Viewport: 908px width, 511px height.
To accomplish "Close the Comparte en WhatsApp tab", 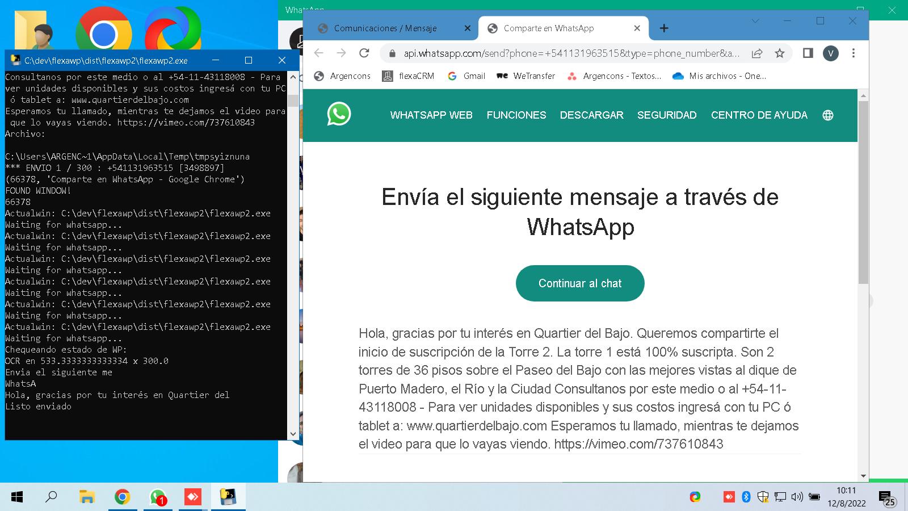I will pyautogui.click(x=637, y=28).
